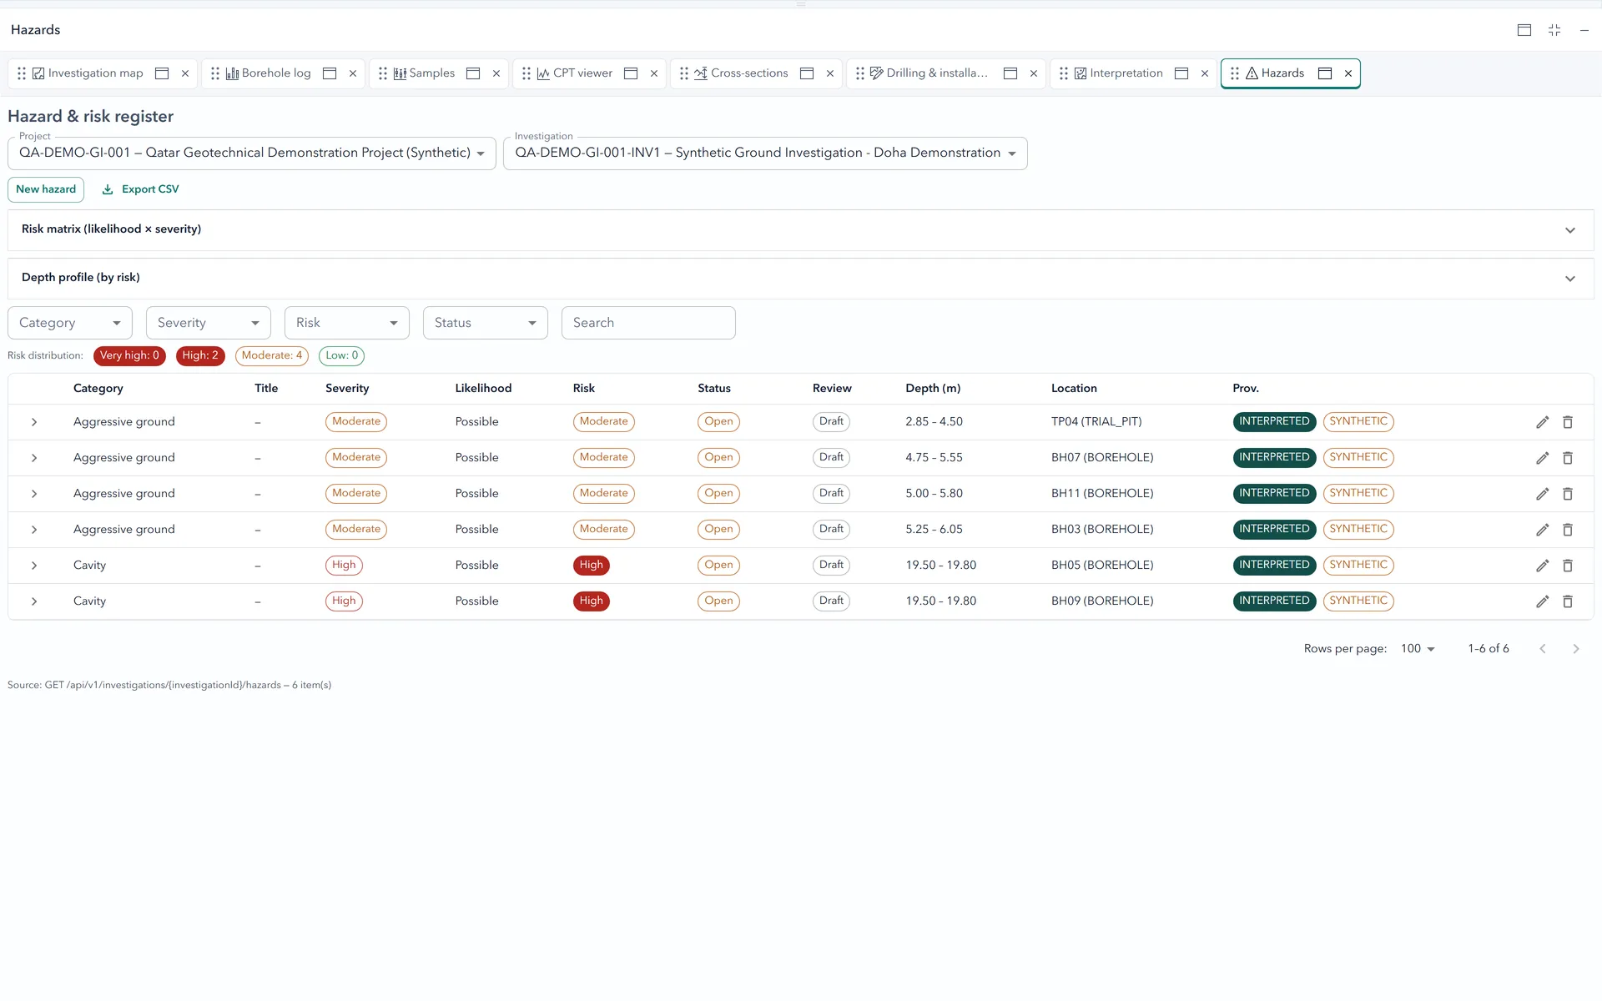Image resolution: width=1602 pixels, height=1001 pixels.
Task: Edit the BH03 hazard entry
Action: pos(1542,530)
